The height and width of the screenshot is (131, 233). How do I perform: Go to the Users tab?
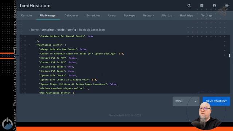point(112,15)
